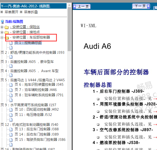Click open folder icon of 车后部控制器
Image resolution: width=157 pixels, height=150 pixels.
tap(7, 38)
